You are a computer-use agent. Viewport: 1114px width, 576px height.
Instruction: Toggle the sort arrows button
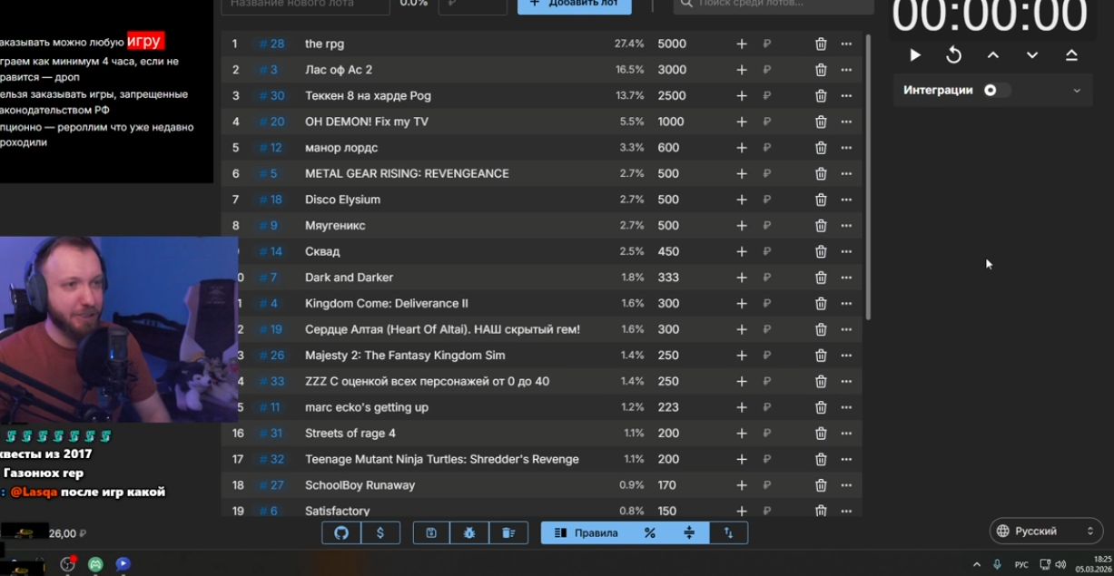pos(728,532)
